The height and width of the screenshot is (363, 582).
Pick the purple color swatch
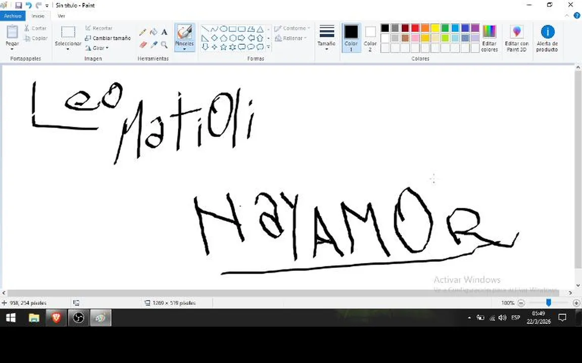coord(475,28)
